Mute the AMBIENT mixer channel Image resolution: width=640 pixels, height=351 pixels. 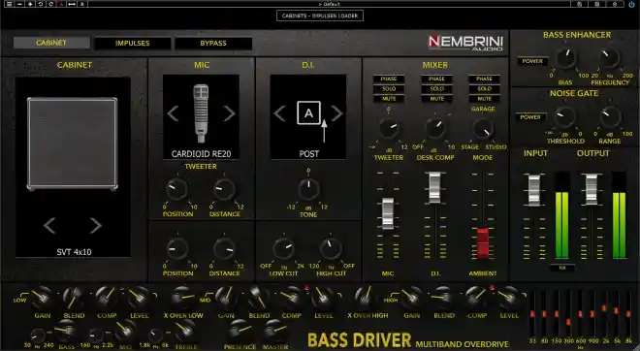484,99
